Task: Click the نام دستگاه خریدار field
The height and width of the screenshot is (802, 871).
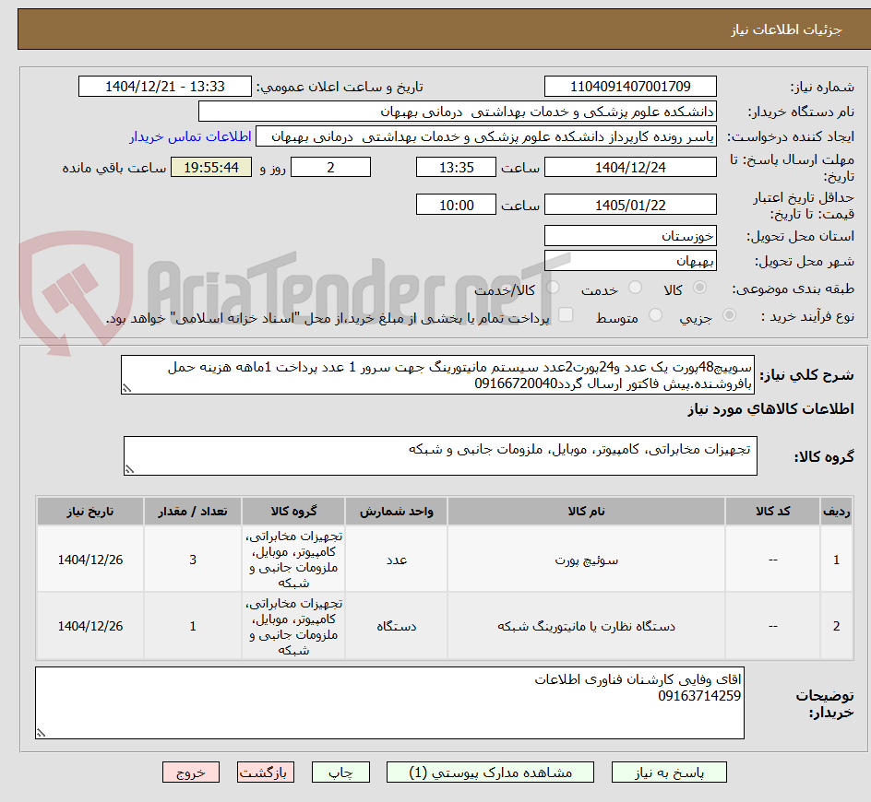Action: [x=457, y=112]
